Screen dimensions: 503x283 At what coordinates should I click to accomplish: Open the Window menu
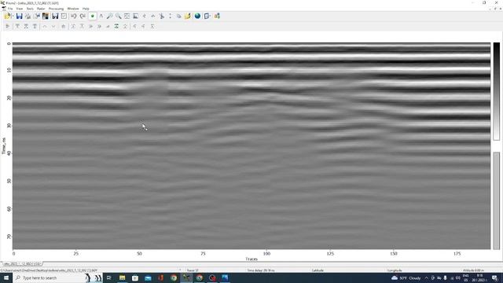(73, 9)
